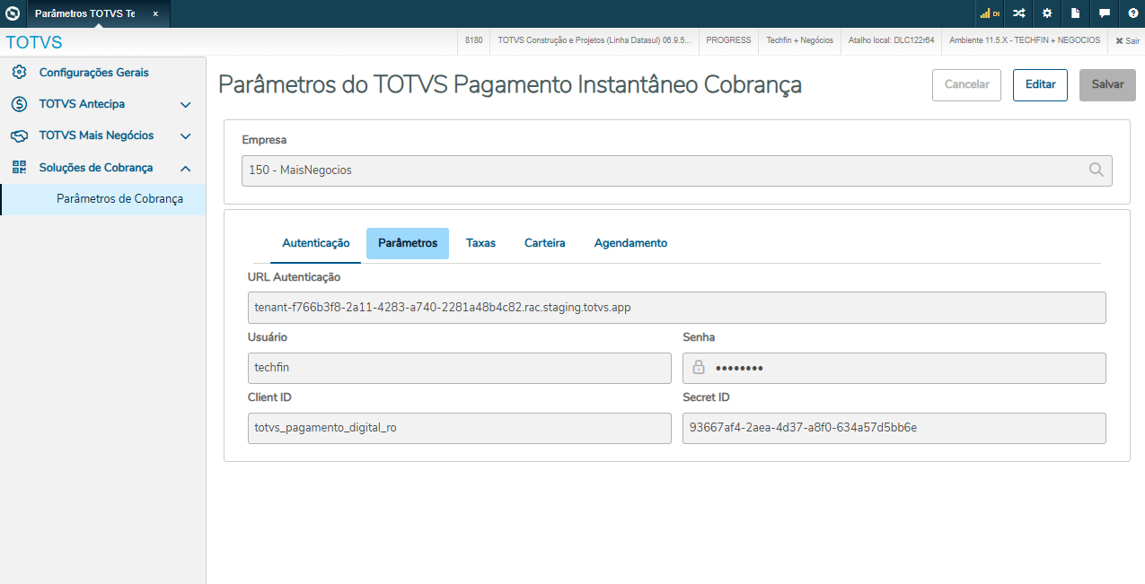Click the Configurações Gerais gear icon
The width and height of the screenshot is (1145, 584).
pyautogui.click(x=19, y=73)
